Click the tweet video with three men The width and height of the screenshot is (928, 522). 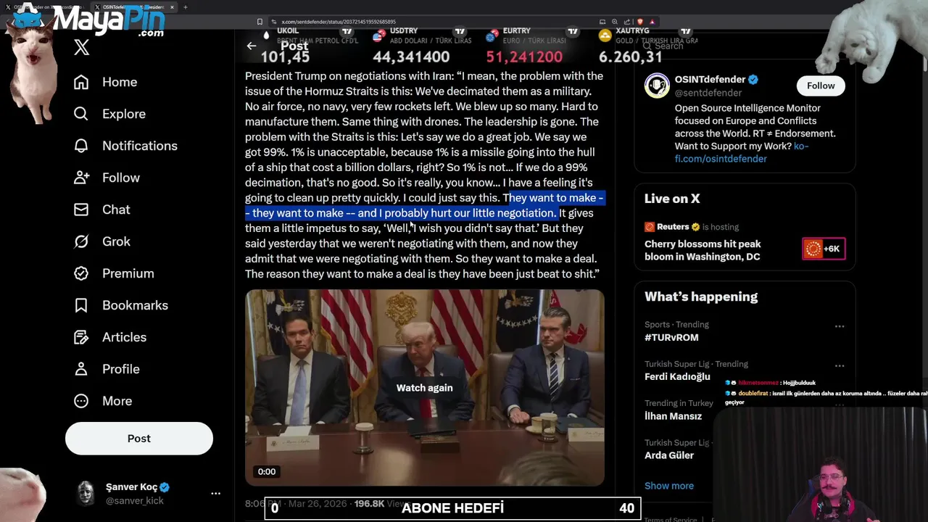click(424, 388)
